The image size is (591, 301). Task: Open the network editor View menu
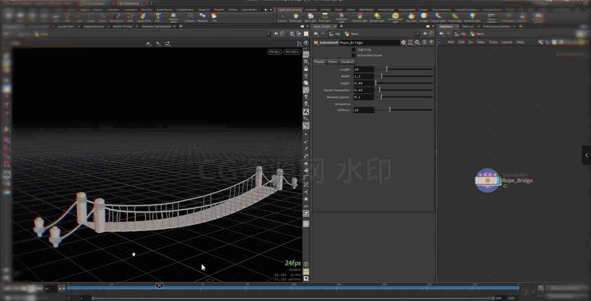[481, 42]
